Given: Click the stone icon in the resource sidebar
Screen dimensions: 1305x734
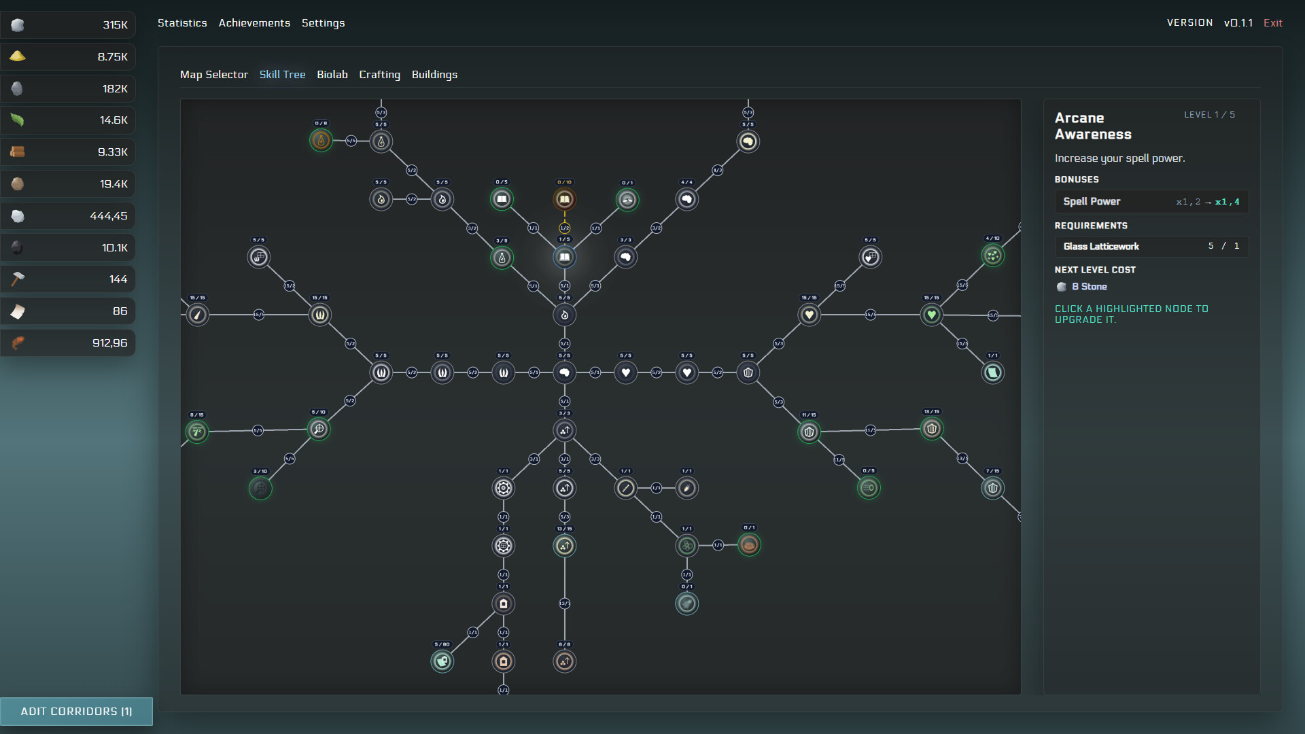Looking at the screenshot, I should click(18, 25).
